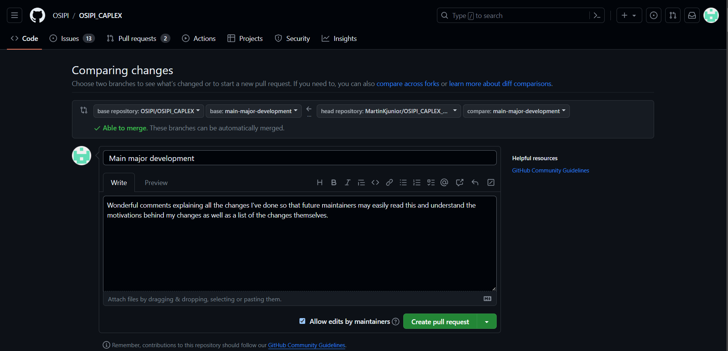This screenshot has height=351, width=728.
Task: Apply bold formatting in the comment toolbar
Action: (334, 182)
